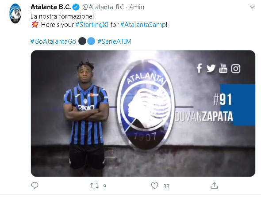Click the 33 likes count

[166, 186]
